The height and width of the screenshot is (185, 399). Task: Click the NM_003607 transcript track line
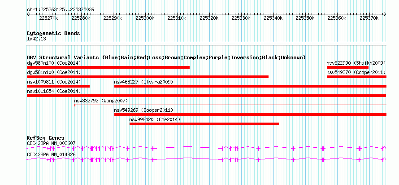coord(206,148)
